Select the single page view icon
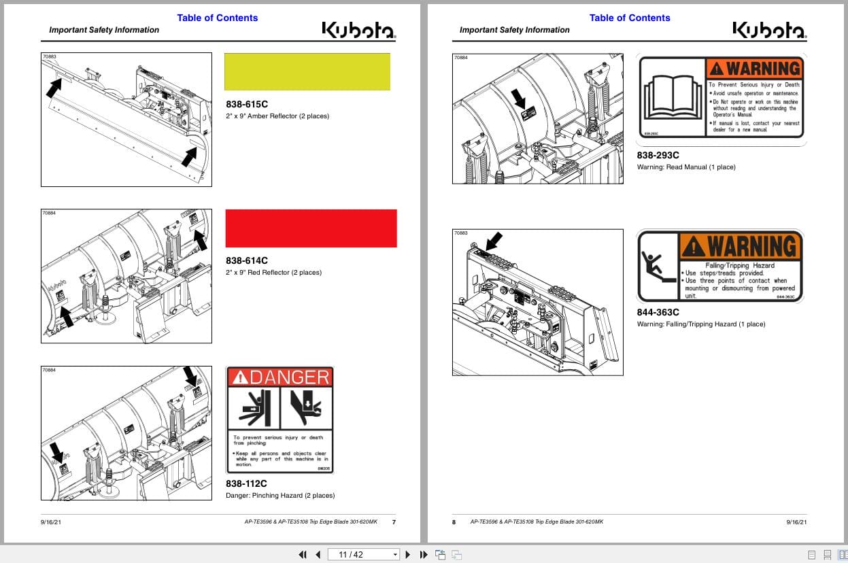The height and width of the screenshot is (563, 848). [811, 553]
